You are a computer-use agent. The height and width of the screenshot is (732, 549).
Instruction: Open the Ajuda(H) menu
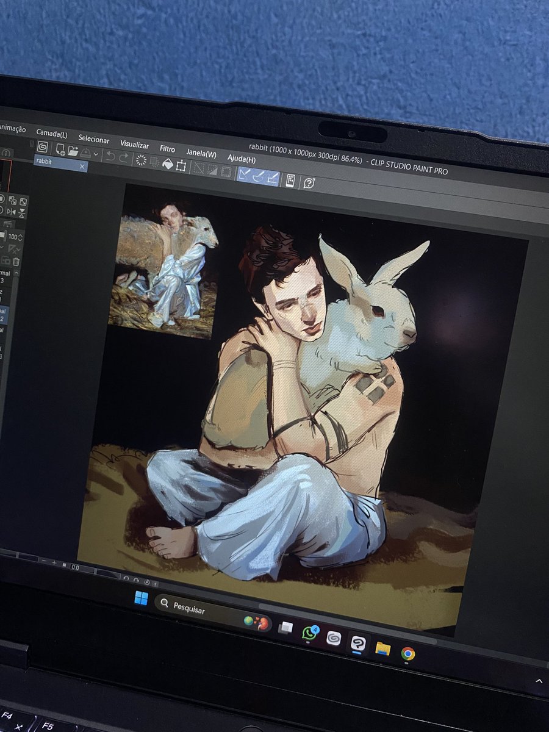[x=242, y=159]
